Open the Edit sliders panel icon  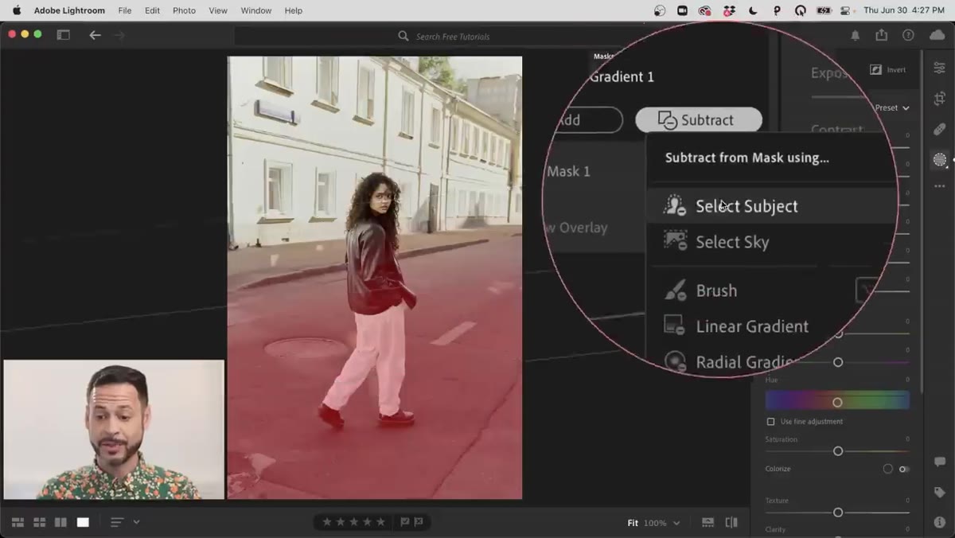point(940,68)
